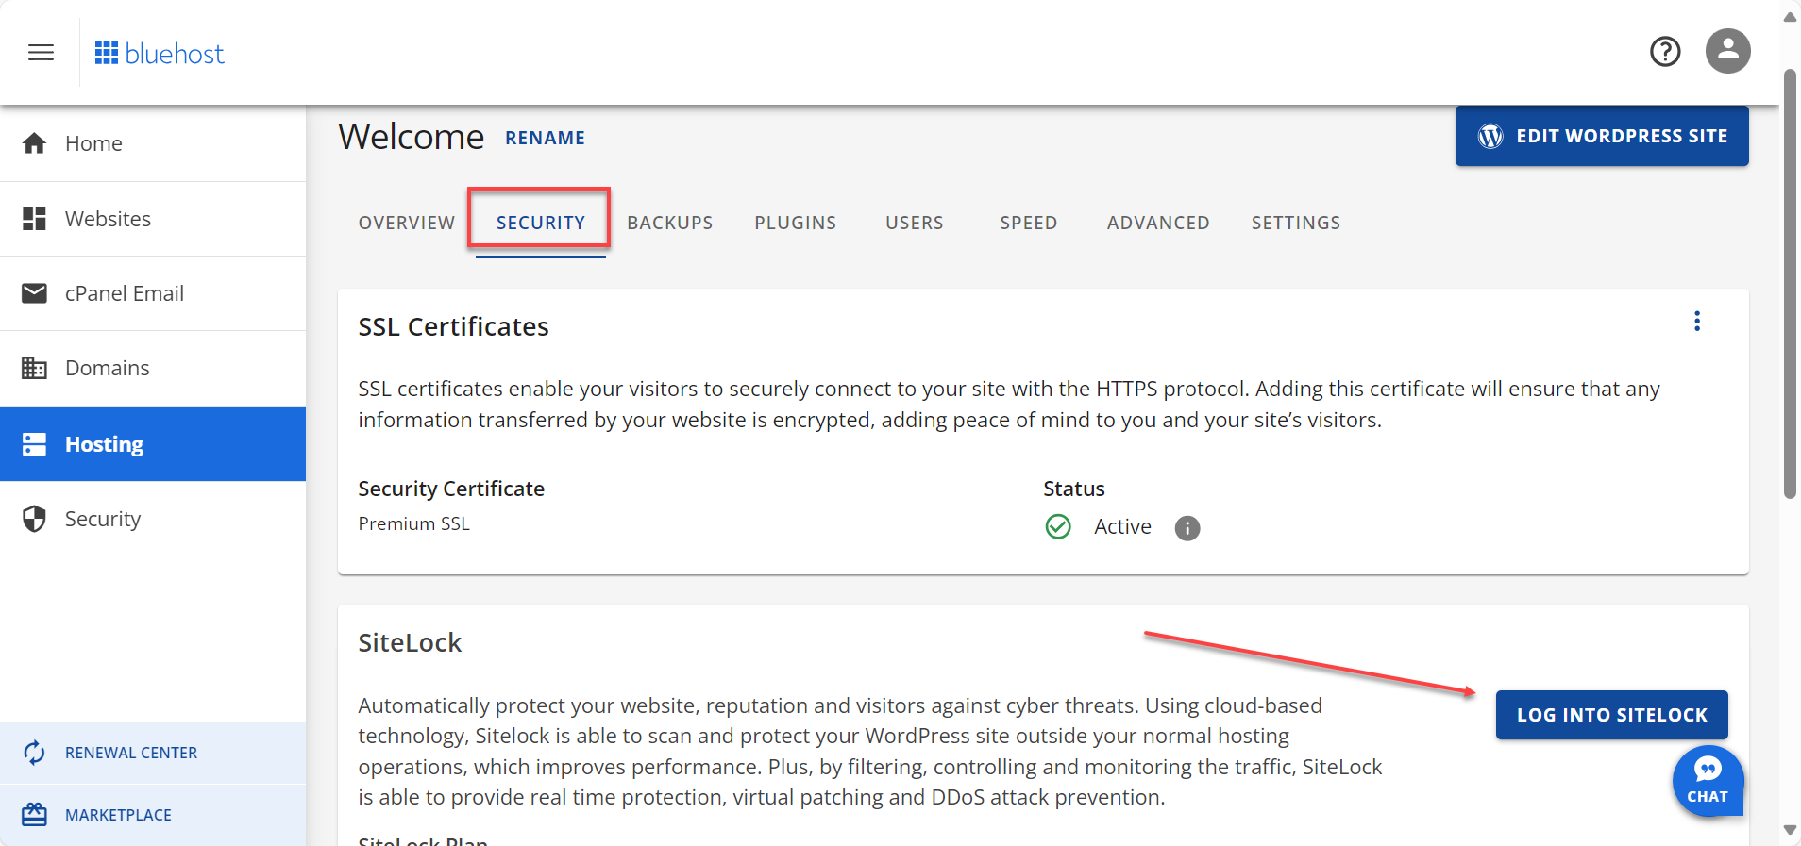Click the Renewal Center refresh icon
This screenshot has width=1801, height=846.
[34, 753]
